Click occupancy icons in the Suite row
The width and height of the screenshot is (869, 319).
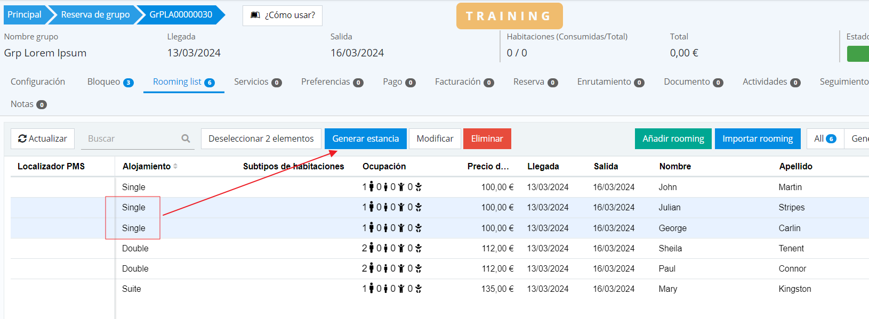click(x=392, y=289)
